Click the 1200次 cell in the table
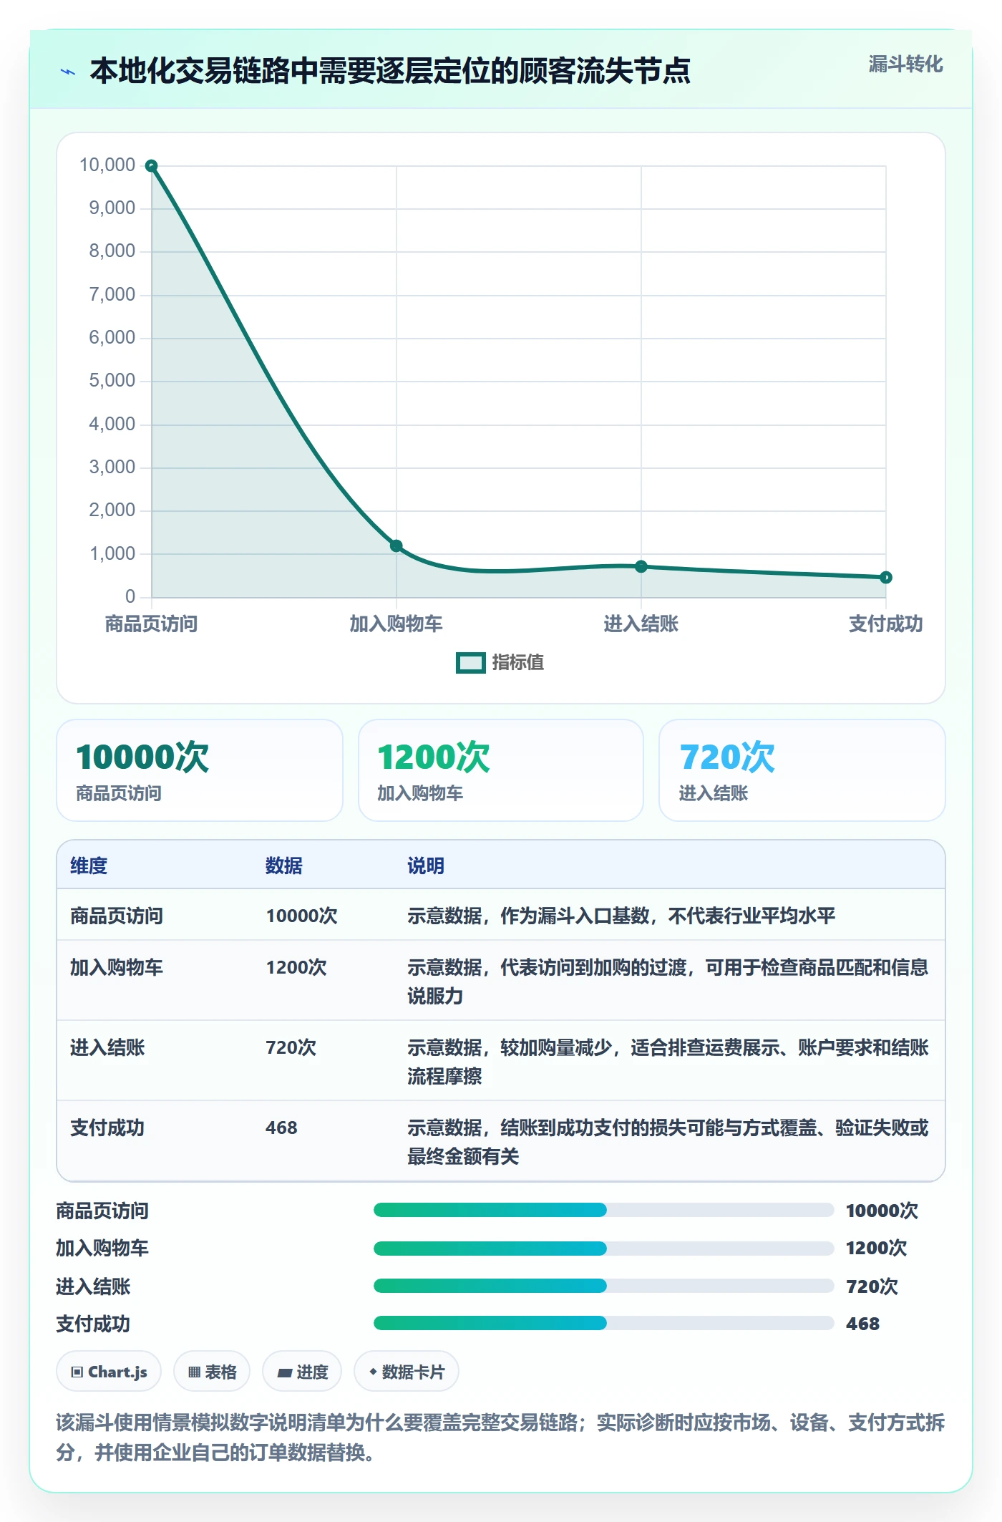The height and width of the screenshot is (1522, 1002). click(x=296, y=967)
